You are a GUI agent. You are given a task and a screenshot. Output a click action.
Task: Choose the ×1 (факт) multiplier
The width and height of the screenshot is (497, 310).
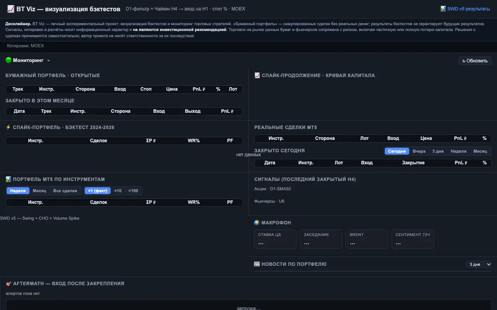pos(97,191)
